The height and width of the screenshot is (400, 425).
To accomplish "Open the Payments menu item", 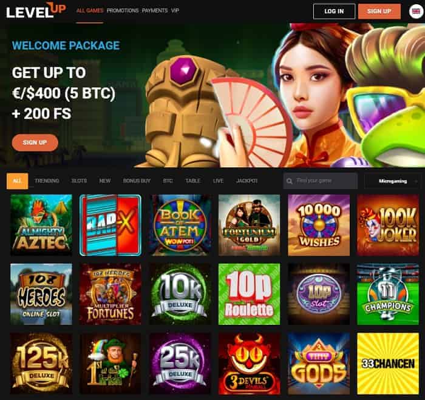I will click(x=155, y=10).
